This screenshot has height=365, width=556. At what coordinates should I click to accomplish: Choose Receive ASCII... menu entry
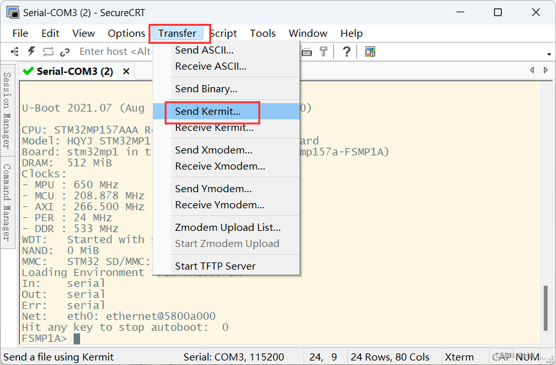(x=226, y=66)
